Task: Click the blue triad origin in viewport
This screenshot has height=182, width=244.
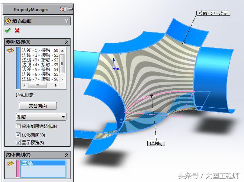Action: pos(114,68)
